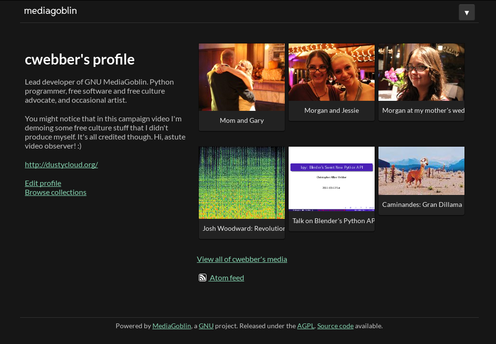
Task: Open the Blender Python API talk thumbnail
Action: point(331,178)
